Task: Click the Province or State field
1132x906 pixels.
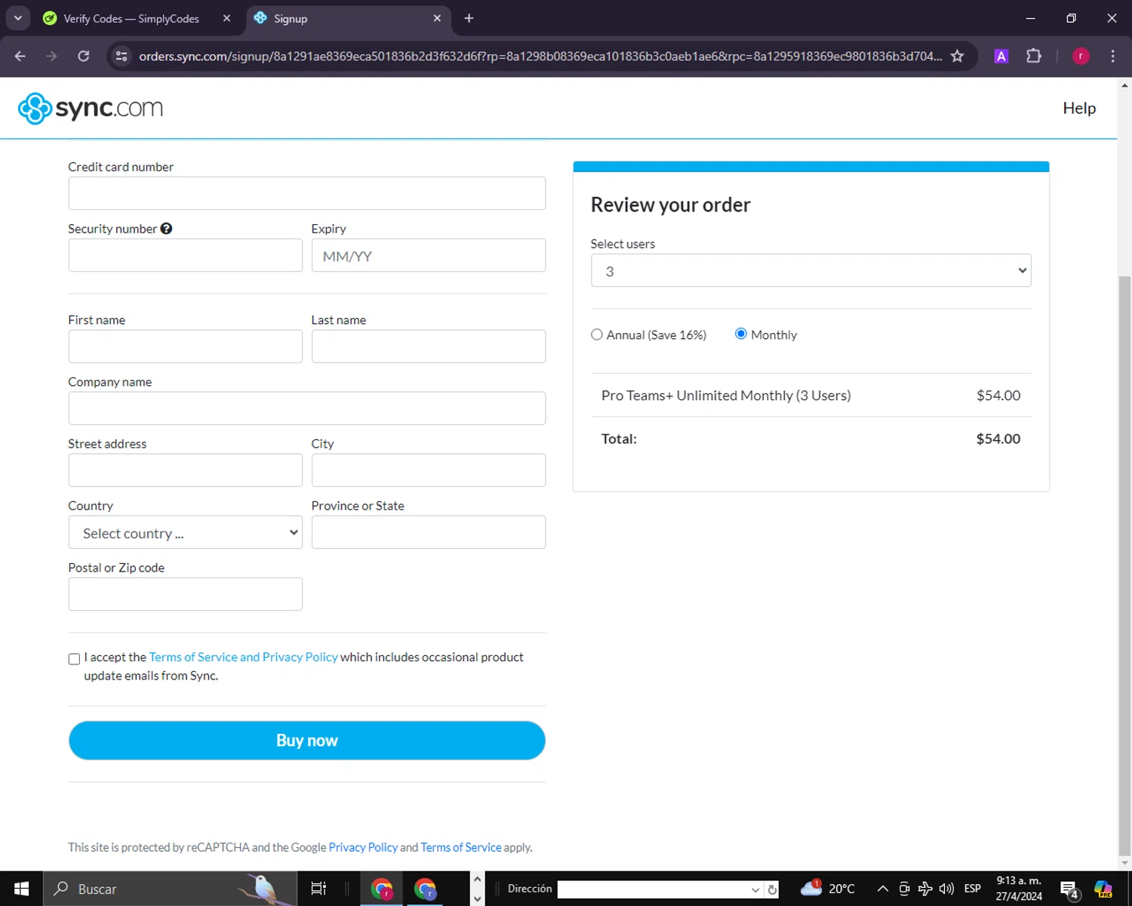Action: click(x=429, y=532)
